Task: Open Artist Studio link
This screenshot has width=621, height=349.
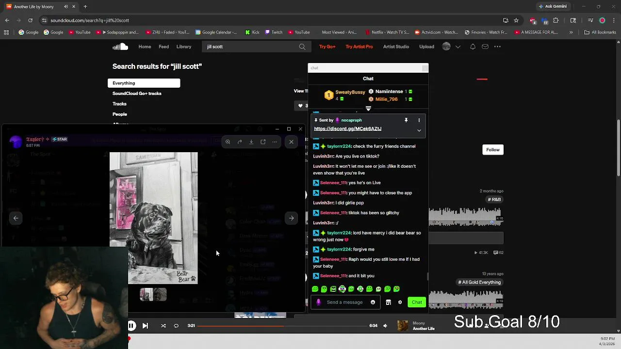Action: pyautogui.click(x=396, y=47)
